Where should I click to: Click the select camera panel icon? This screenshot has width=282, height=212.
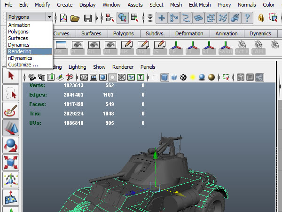click(32, 77)
